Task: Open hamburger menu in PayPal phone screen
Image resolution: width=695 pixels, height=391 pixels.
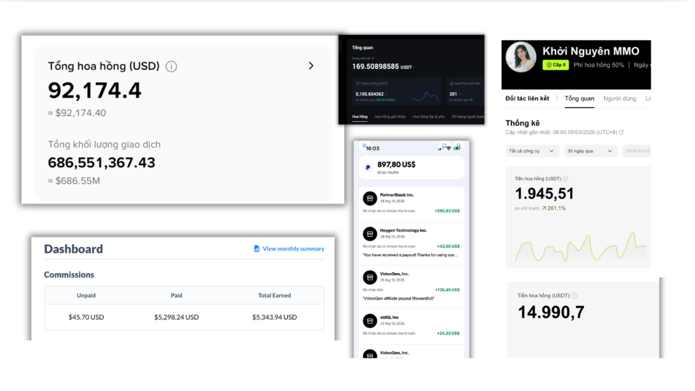Action: click(x=364, y=146)
